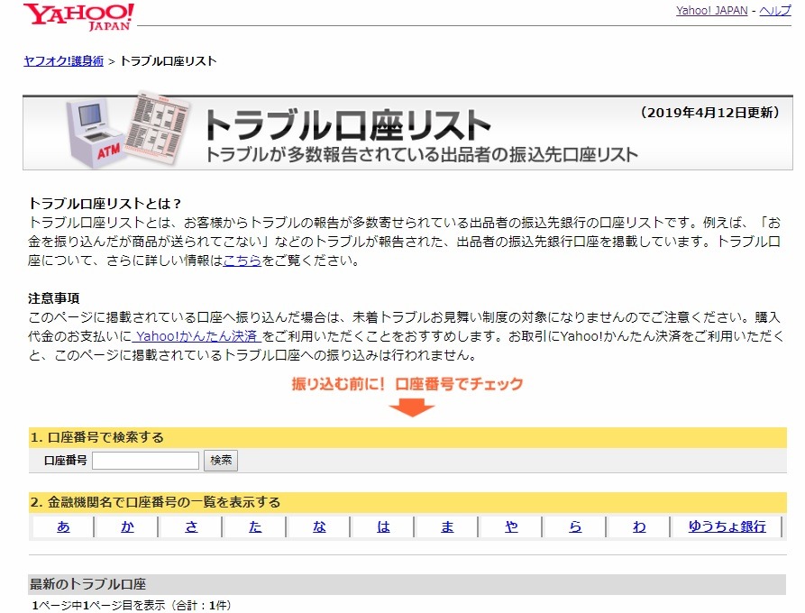Show banks starting with や

511,526
